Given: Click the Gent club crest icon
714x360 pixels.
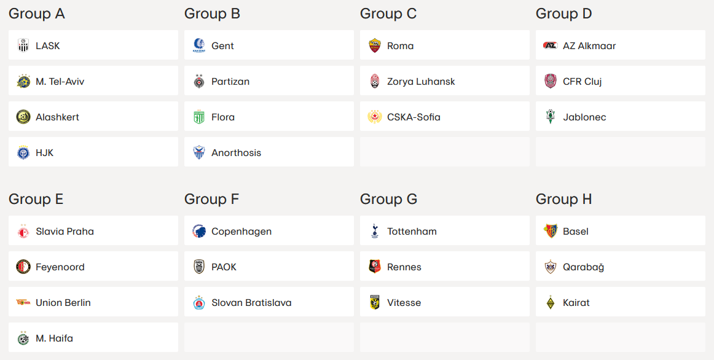Looking at the screenshot, I should click(x=199, y=45).
